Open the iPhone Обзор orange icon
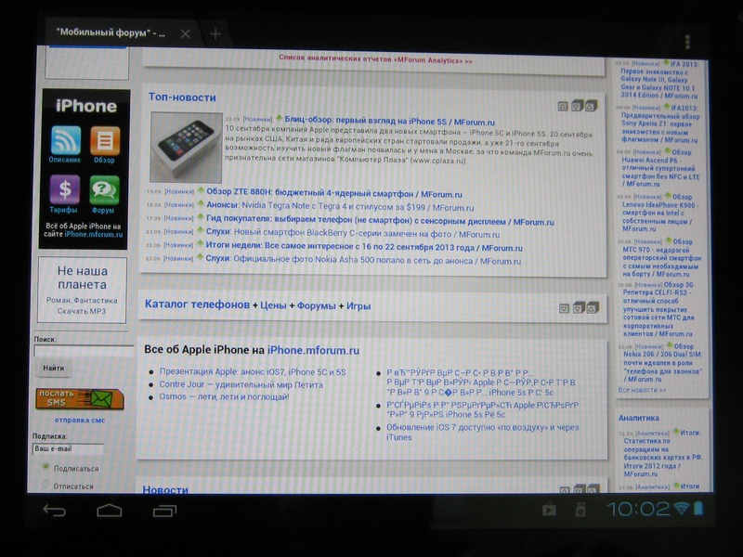Image resolution: width=743 pixels, height=557 pixels. pos(105,141)
